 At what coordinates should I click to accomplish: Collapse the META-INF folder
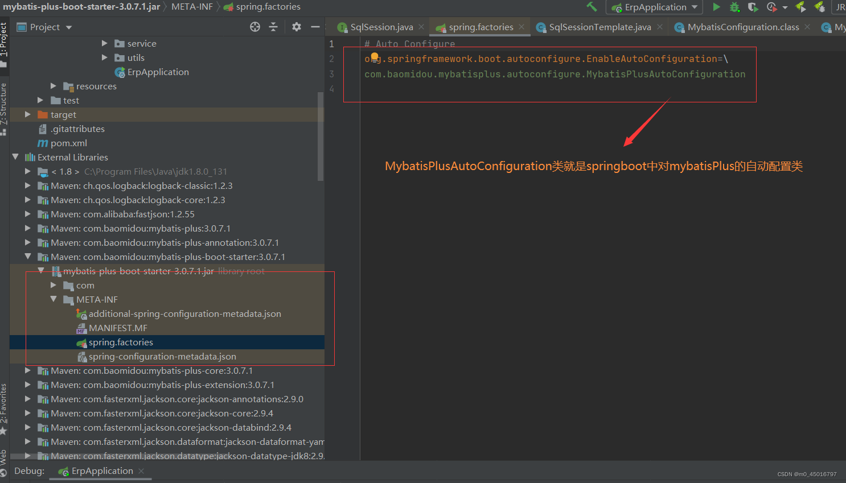point(54,299)
